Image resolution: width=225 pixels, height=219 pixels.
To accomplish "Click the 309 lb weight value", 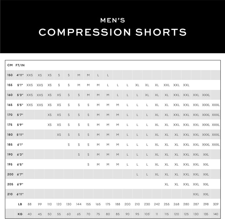I will tap(216, 204).
